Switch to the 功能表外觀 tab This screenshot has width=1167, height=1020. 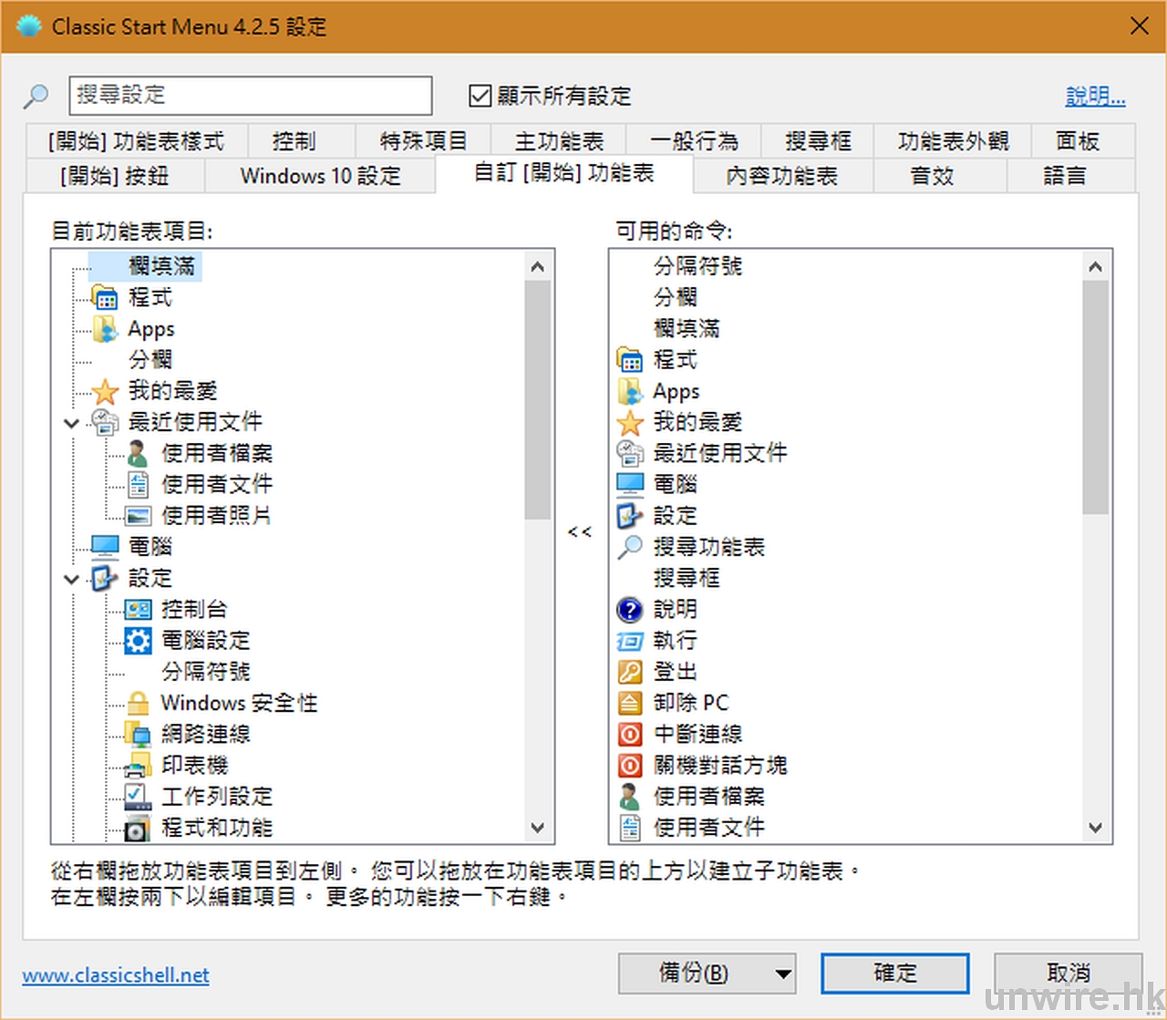pos(953,141)
